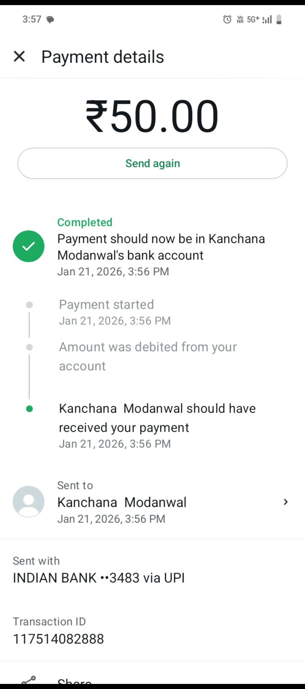Select the green payment received timeline dot
The image size is (305, 689).
[29, 409]
